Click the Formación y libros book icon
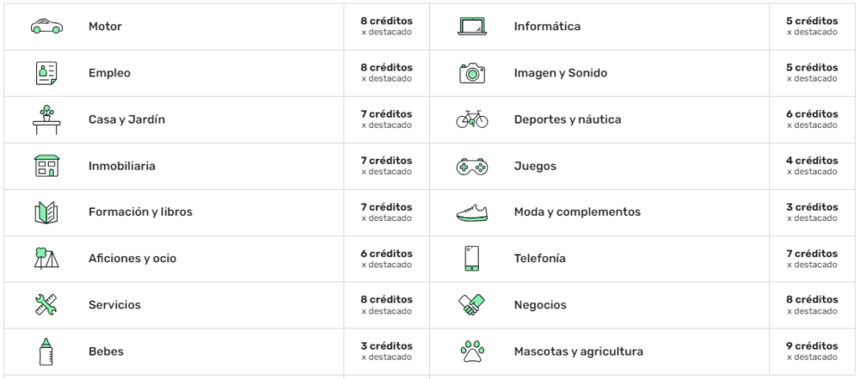The width and height of the screenshot is (860, 379). [47, 213]
